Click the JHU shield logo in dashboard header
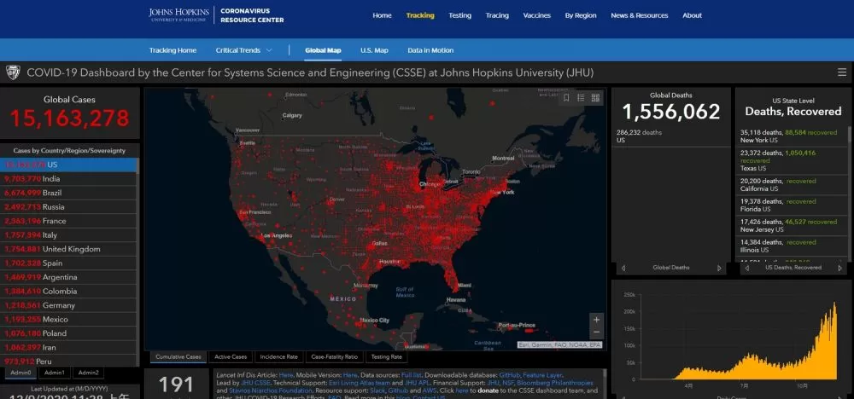854x399 pixels. point(13,72)
